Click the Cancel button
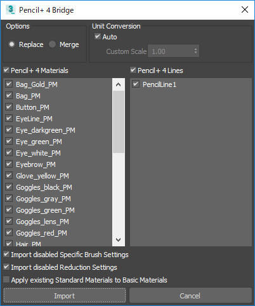Screen dimensions: 255x306 [190, 295]
